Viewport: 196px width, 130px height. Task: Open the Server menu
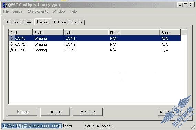18,11
